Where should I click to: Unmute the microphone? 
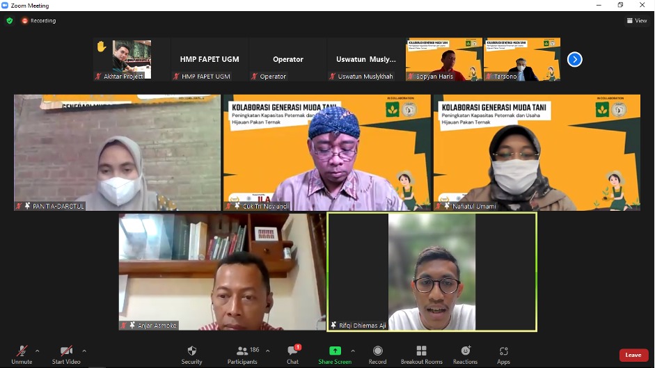(22, 355)
